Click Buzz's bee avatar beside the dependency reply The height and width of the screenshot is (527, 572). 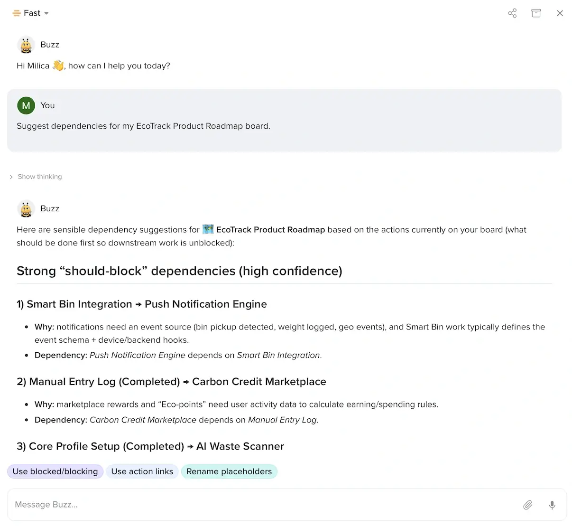[26, 209]
